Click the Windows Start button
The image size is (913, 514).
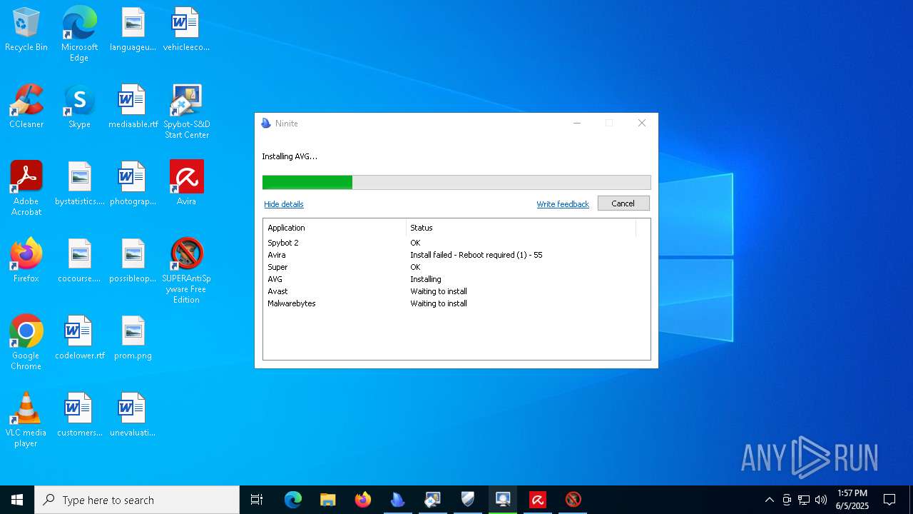[x=17, y=500]
